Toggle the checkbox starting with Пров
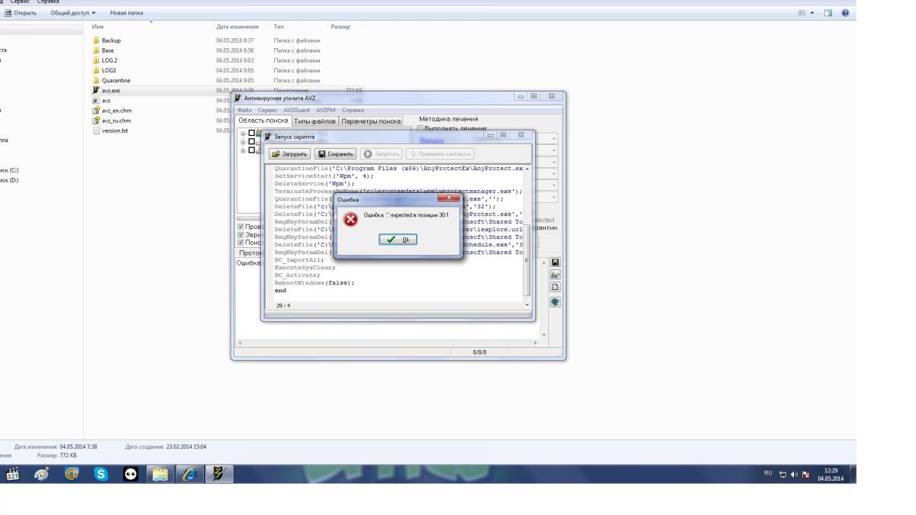916x515 pixels. tap(241, 227)
